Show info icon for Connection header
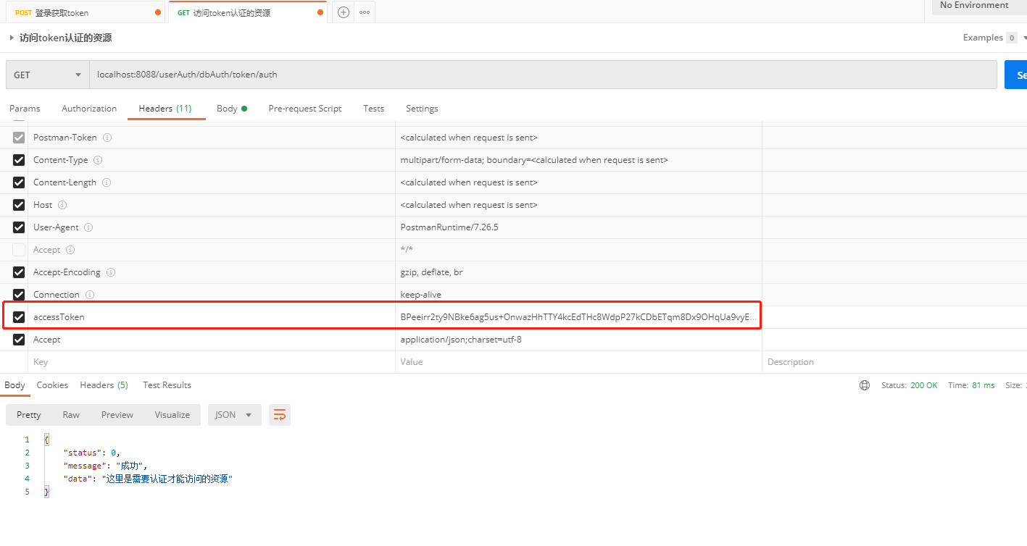This screenshot has height=546, width=1027. click(x=90, y=295)
